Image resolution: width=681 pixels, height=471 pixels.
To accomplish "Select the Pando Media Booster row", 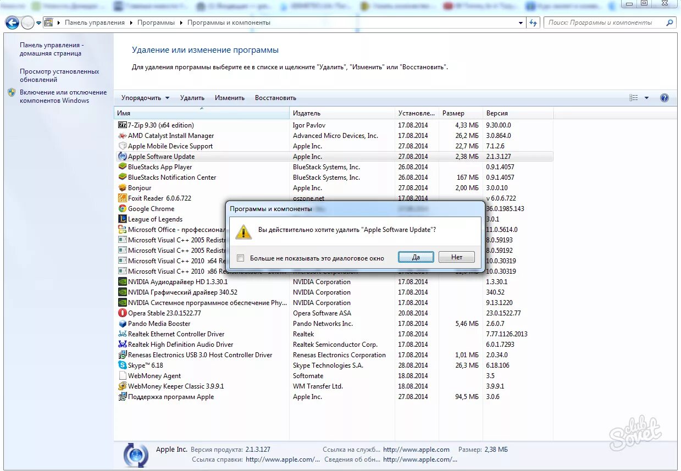I will 334,324.
